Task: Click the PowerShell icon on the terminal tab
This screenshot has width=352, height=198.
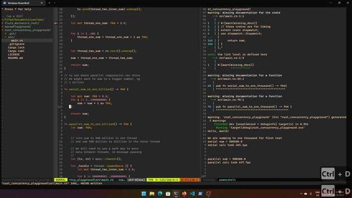Action: point(4,3)
